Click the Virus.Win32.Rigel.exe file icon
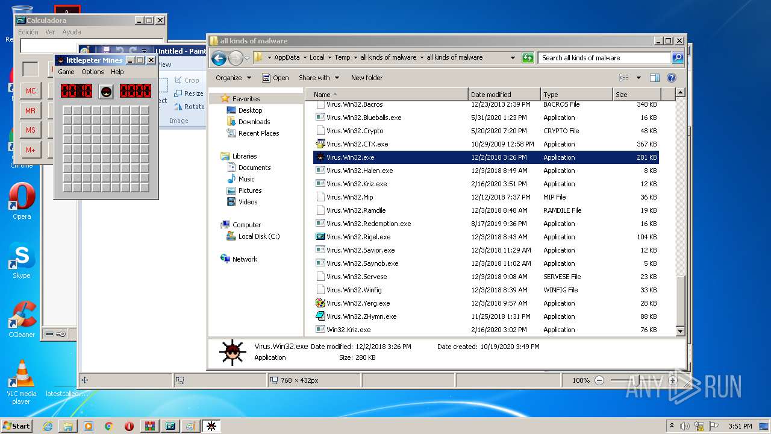The image size is (771, 434). 320,237
